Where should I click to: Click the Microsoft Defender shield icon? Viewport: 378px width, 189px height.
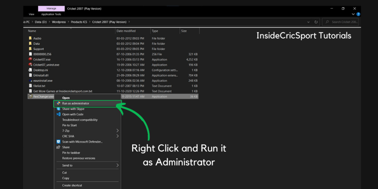pyautogui.click(x=58, y=142)
